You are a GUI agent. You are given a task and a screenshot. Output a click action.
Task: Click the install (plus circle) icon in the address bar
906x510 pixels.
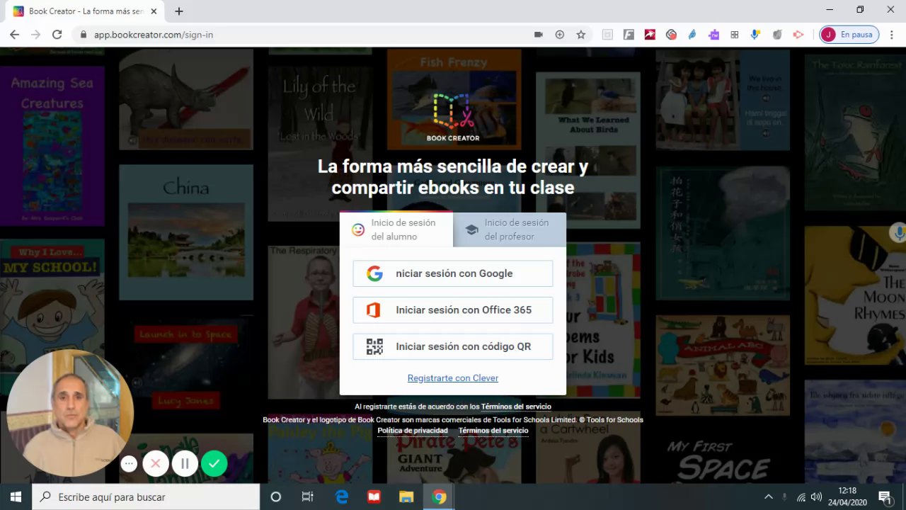(x=559, y=35)
